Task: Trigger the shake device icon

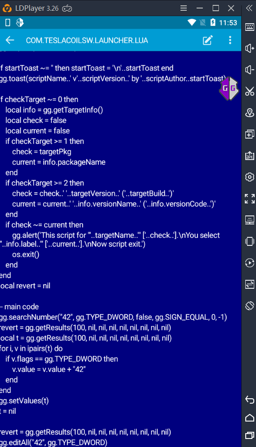Action: [x=250, y=241]
